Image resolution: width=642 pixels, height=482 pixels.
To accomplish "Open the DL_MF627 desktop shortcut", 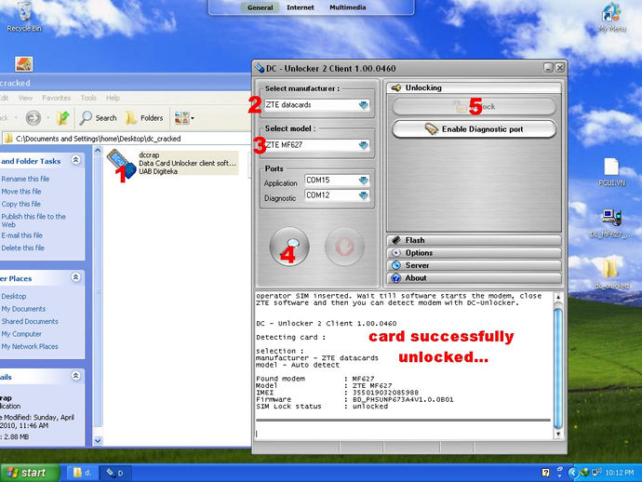I will (611, 223).
